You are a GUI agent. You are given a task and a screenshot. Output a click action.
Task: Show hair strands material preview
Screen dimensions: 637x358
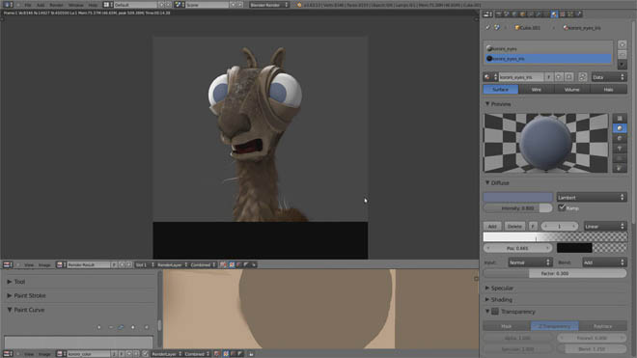[620, 158]
